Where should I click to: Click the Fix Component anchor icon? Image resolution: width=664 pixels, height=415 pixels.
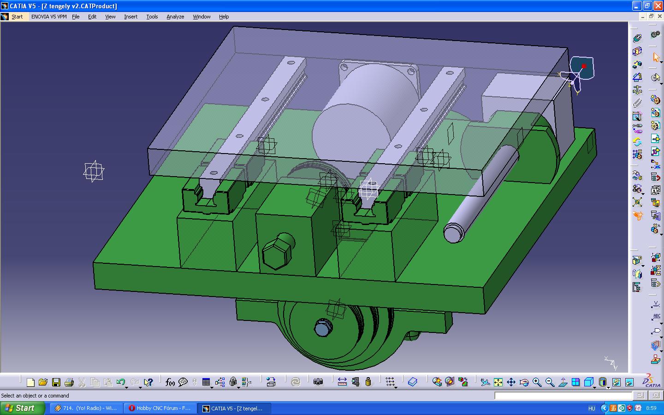click(x=637, y=90)
